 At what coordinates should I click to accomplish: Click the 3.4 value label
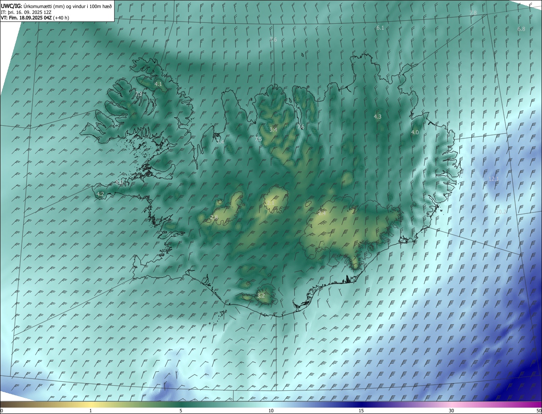coord(273,130)
